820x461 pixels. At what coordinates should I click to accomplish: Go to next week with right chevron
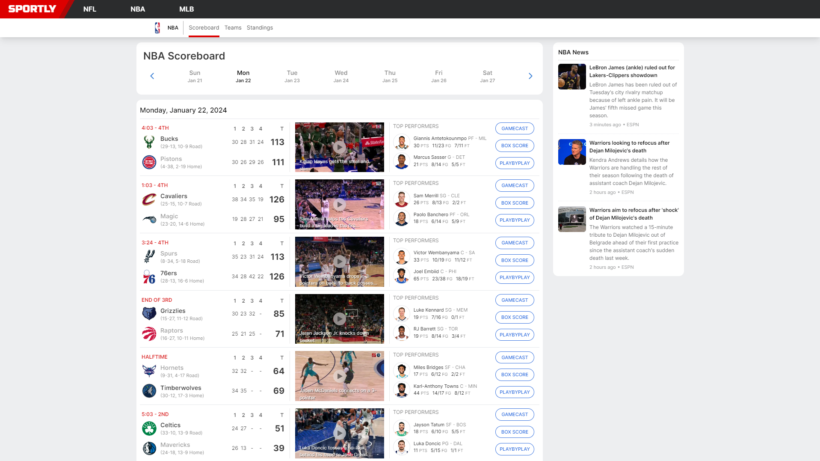pos(530,76)
